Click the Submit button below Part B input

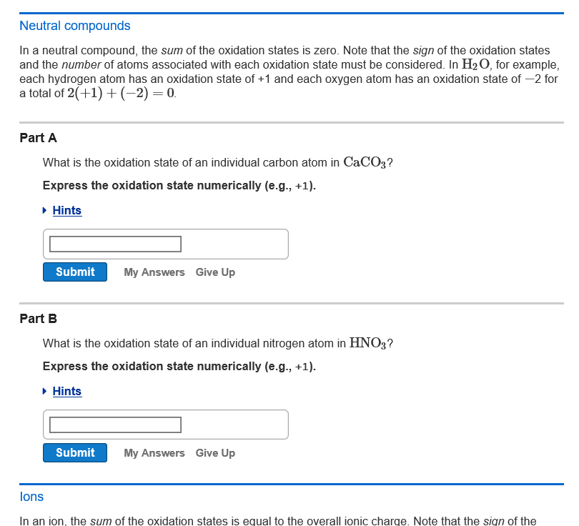(74, 452)
